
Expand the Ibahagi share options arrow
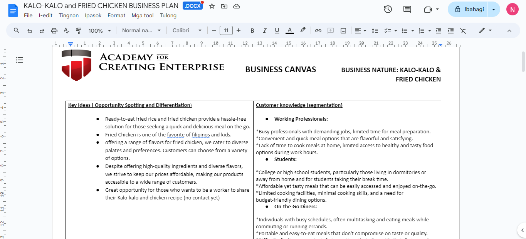(x=494, y=9)
